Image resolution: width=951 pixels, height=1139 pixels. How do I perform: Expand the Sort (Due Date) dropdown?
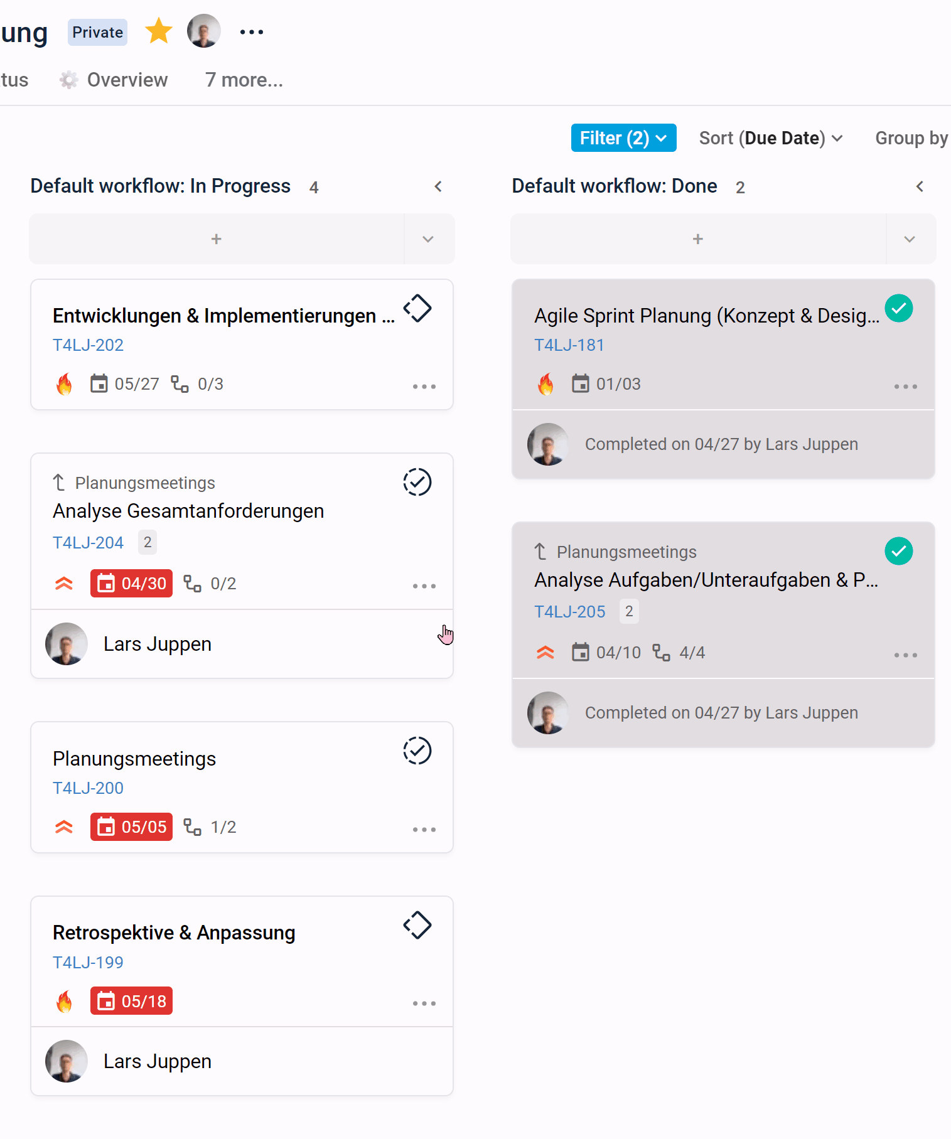(x=771, y=138)
